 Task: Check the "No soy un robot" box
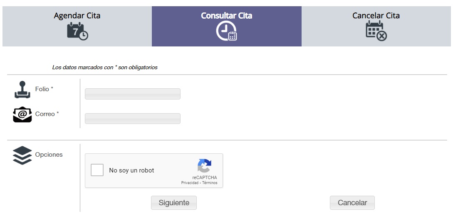[x=97, y=170]
